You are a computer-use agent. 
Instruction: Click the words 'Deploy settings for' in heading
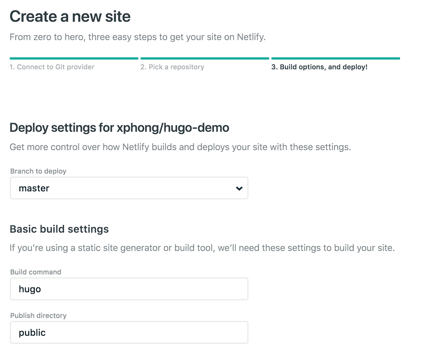(x=62, y=128)
